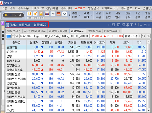Open the 차트 menu

[x=137, y=8]
